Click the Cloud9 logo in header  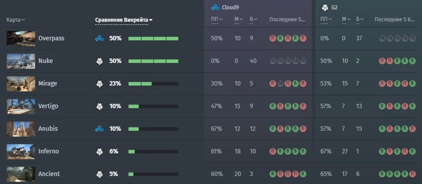(x=216, y=7)
